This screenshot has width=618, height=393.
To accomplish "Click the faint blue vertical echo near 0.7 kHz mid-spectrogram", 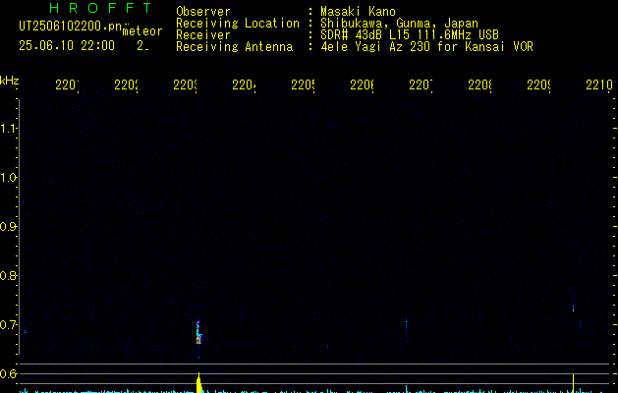I will [406, 329].
